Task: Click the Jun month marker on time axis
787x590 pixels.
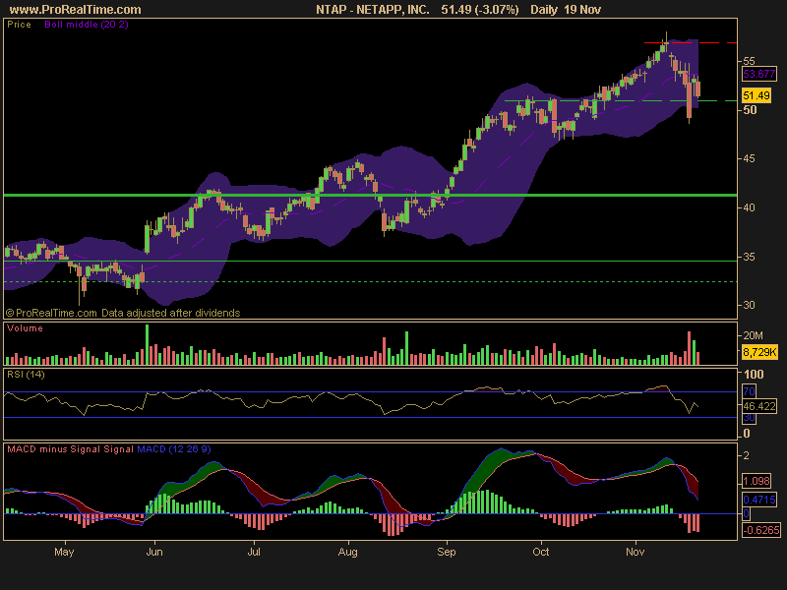Action: [x=154, y=552]
